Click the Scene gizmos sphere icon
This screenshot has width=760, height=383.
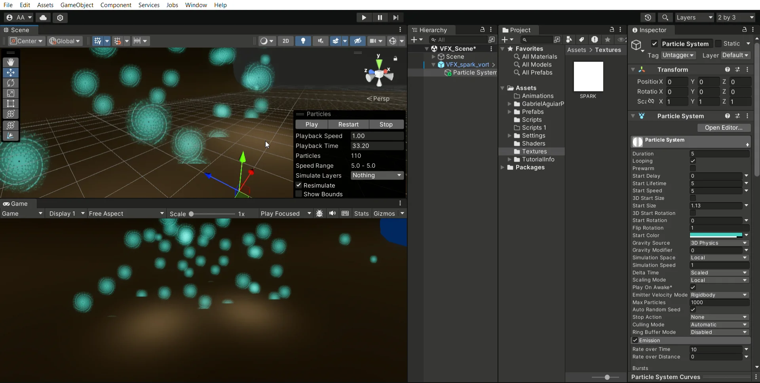coord(392,41)
